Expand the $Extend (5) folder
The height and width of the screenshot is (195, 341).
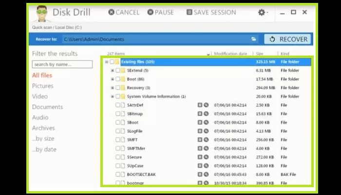click(113, 70)
